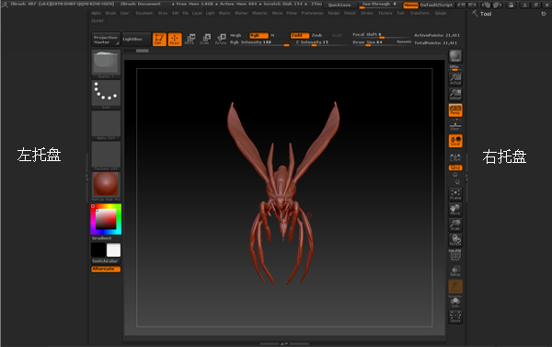Screen dimensions: 552x347
Task: Toggle L.Sym local symmetry
Action: point(455,157)
